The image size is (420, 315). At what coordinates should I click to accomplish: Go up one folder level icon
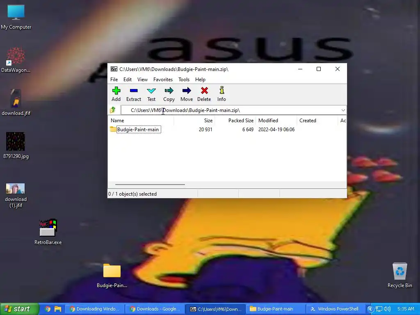[x=113, y=110]
